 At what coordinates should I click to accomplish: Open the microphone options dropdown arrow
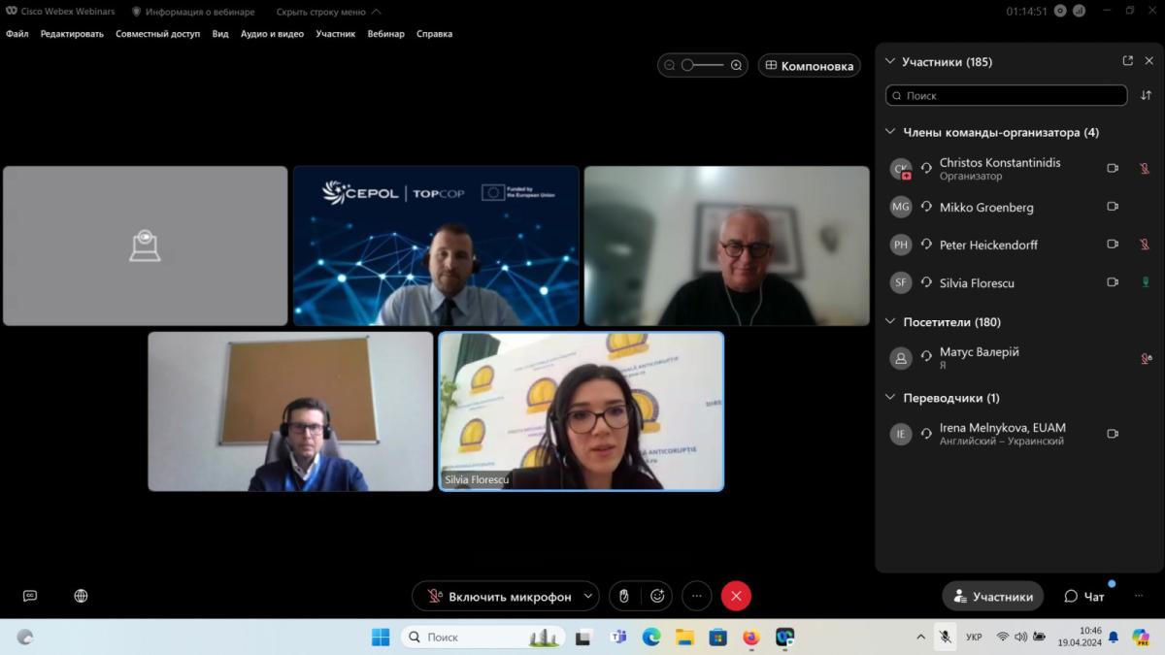tap(588, 597)
